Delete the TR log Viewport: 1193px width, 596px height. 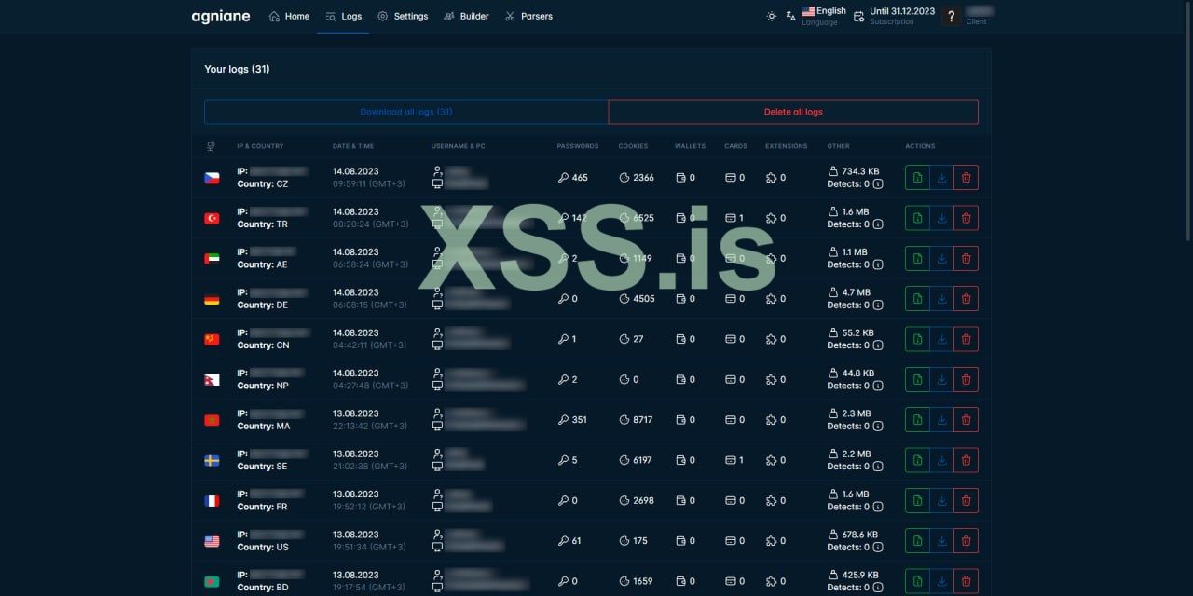966,218
